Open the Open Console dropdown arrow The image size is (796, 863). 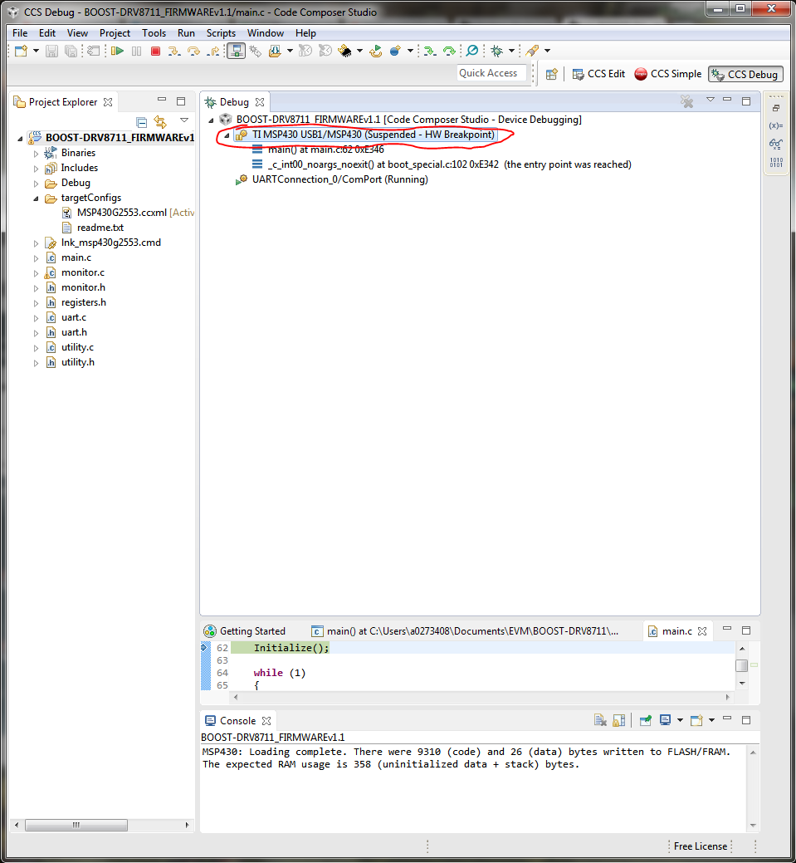tap(711, 720)
